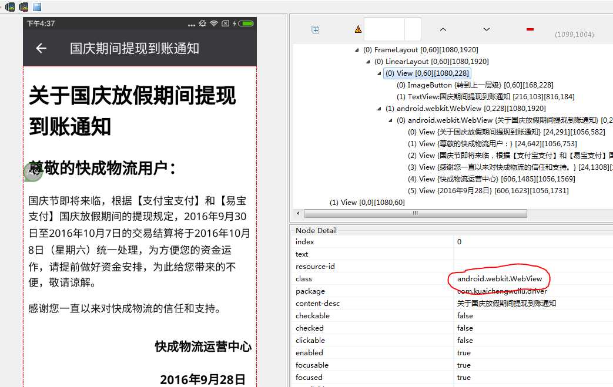Click the Node Detail header
Screen dimensions: 613x387
click(x=316, y=230)
